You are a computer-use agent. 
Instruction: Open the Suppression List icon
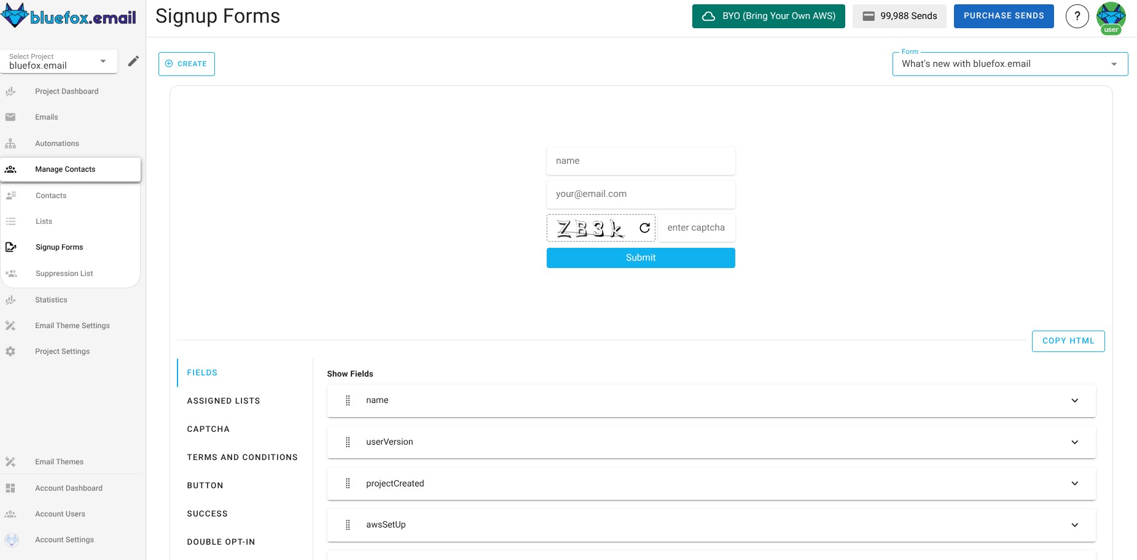point(11,273)
